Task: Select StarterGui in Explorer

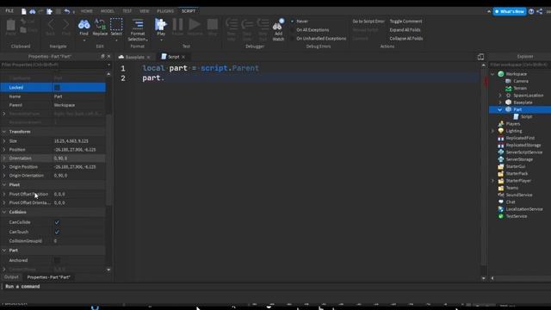Action: coord(516,166)
